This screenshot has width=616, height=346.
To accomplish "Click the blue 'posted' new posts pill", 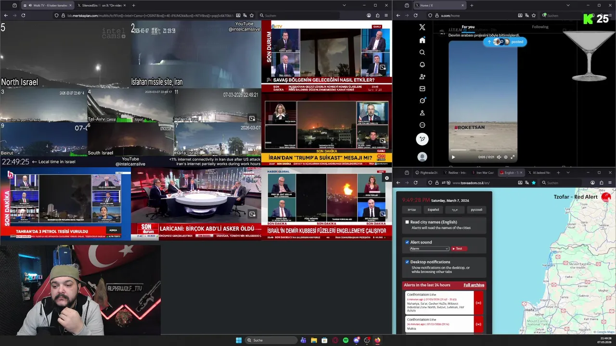I will pyautogui.click(x=505, y=42).
